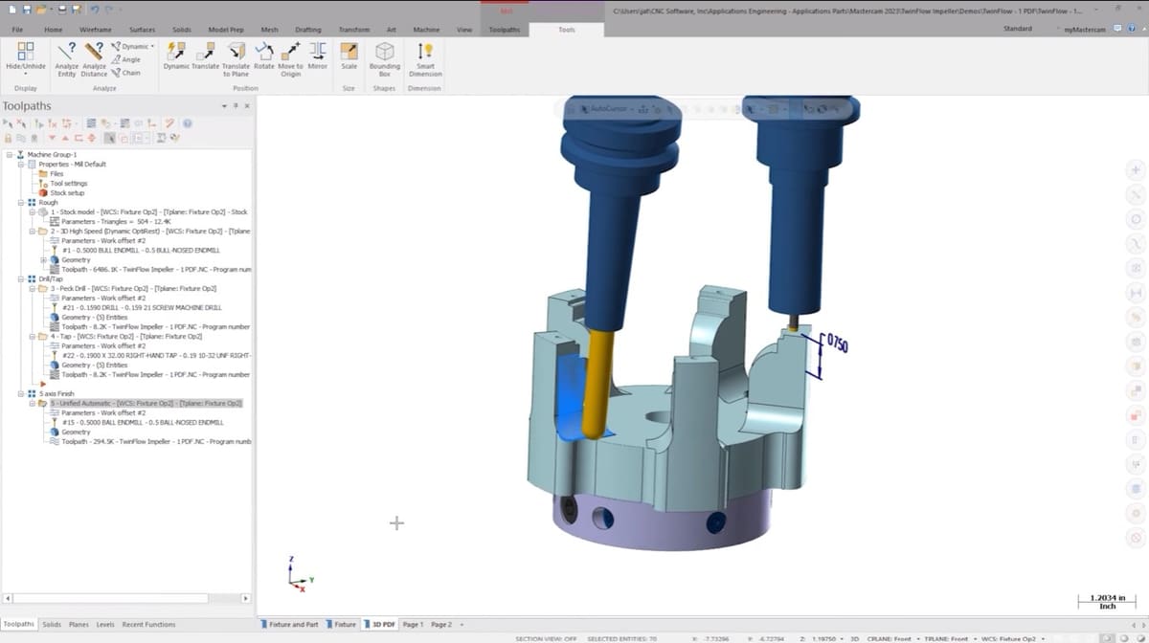Collapse the Machine Group-1 tree node

9,155
